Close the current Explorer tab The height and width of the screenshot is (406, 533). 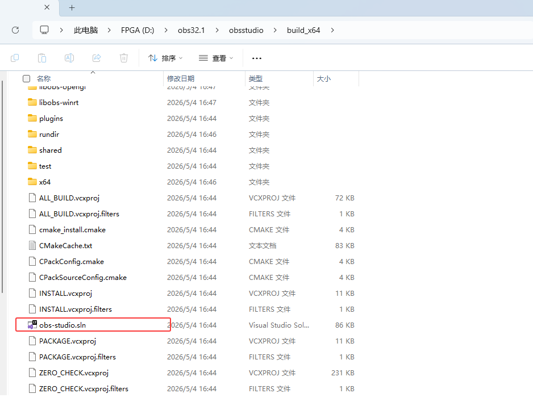47,7
